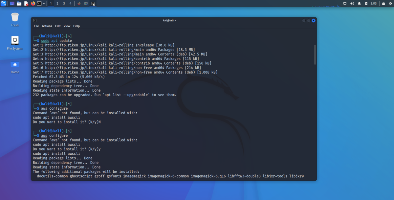Open the network connection tray icon
This screenshot has width=394, height=200.
click(345, 4)
